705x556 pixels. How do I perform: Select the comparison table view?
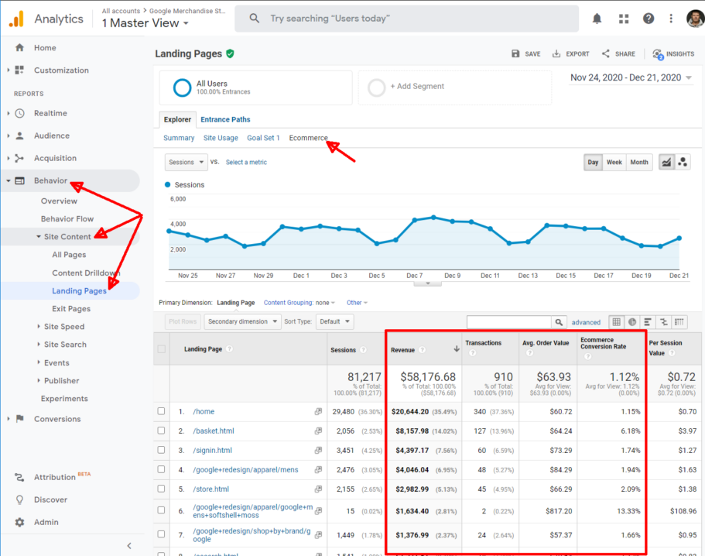click(x=662, y=321)
